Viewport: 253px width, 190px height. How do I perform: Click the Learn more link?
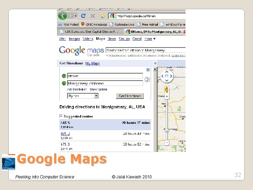point(179,56)
